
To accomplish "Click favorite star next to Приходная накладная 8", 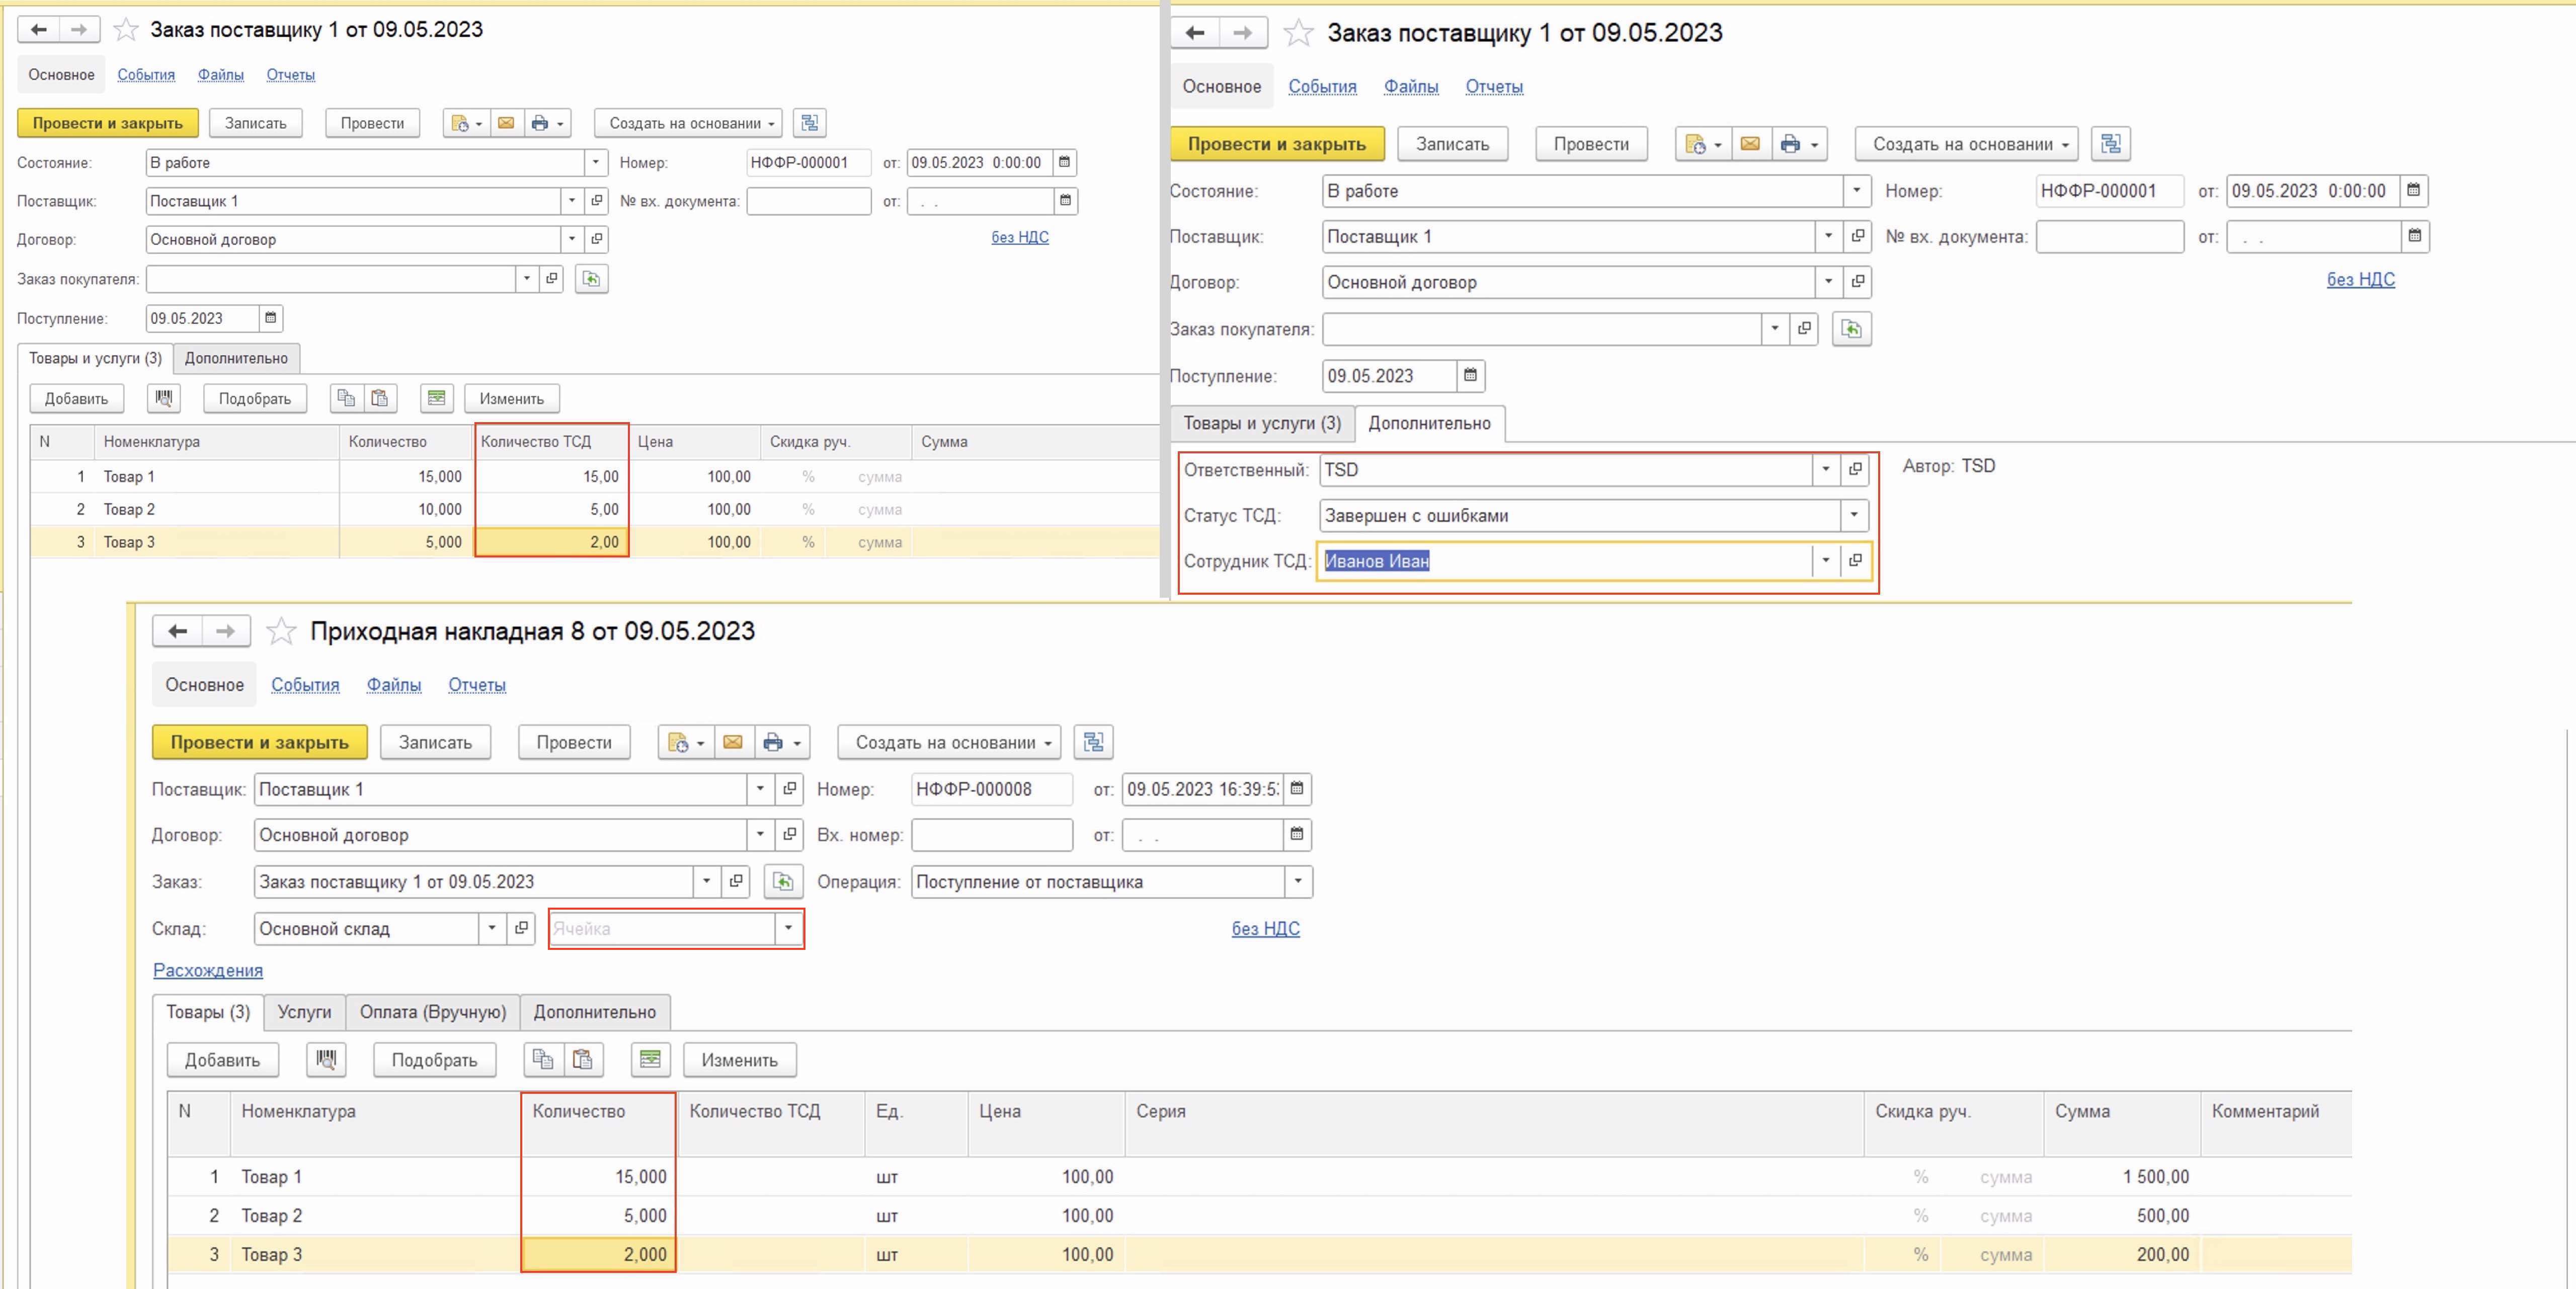I will (x=282, y=631).
